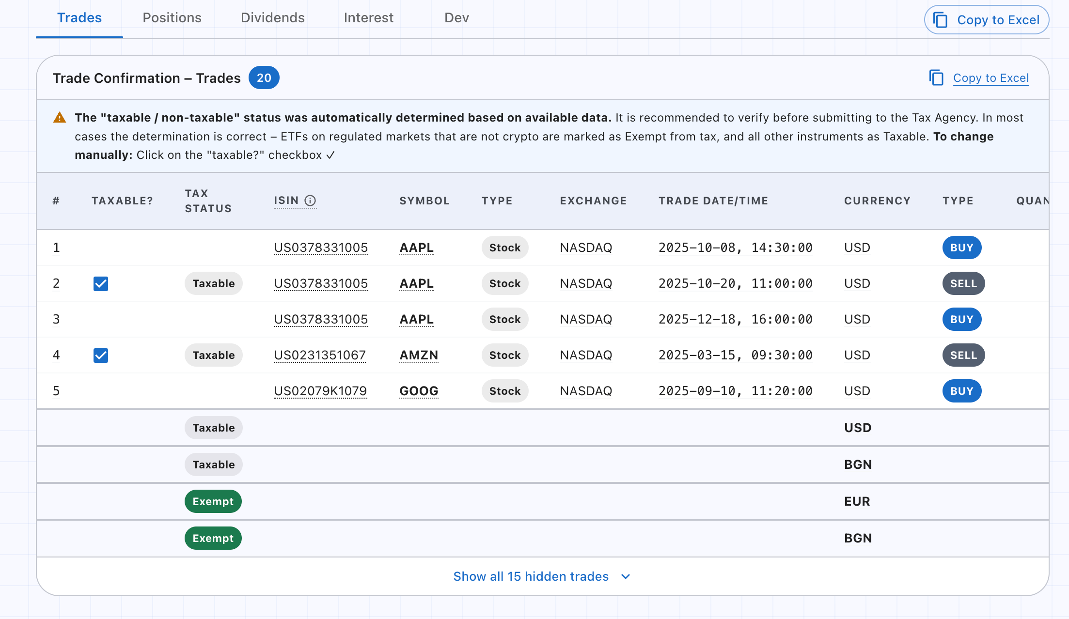Open ISIN US0378331005 in row 1
1069x619 pixels.
[321, 248]
